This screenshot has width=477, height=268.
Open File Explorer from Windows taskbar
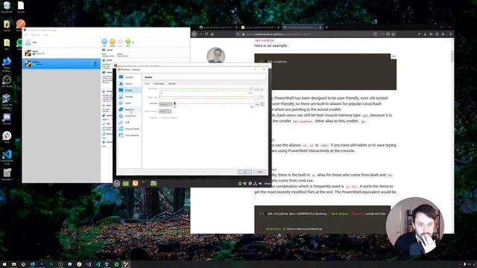[x=13, y=264]
